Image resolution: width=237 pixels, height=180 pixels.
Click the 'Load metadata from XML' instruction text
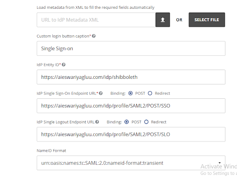click(x=95, y=7)
